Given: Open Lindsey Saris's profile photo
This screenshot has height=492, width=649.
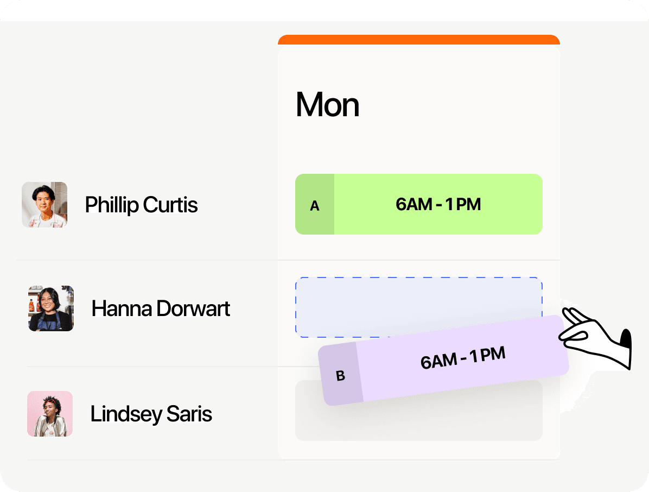Looking at the screenshot, I should click(x=50, y=414).
